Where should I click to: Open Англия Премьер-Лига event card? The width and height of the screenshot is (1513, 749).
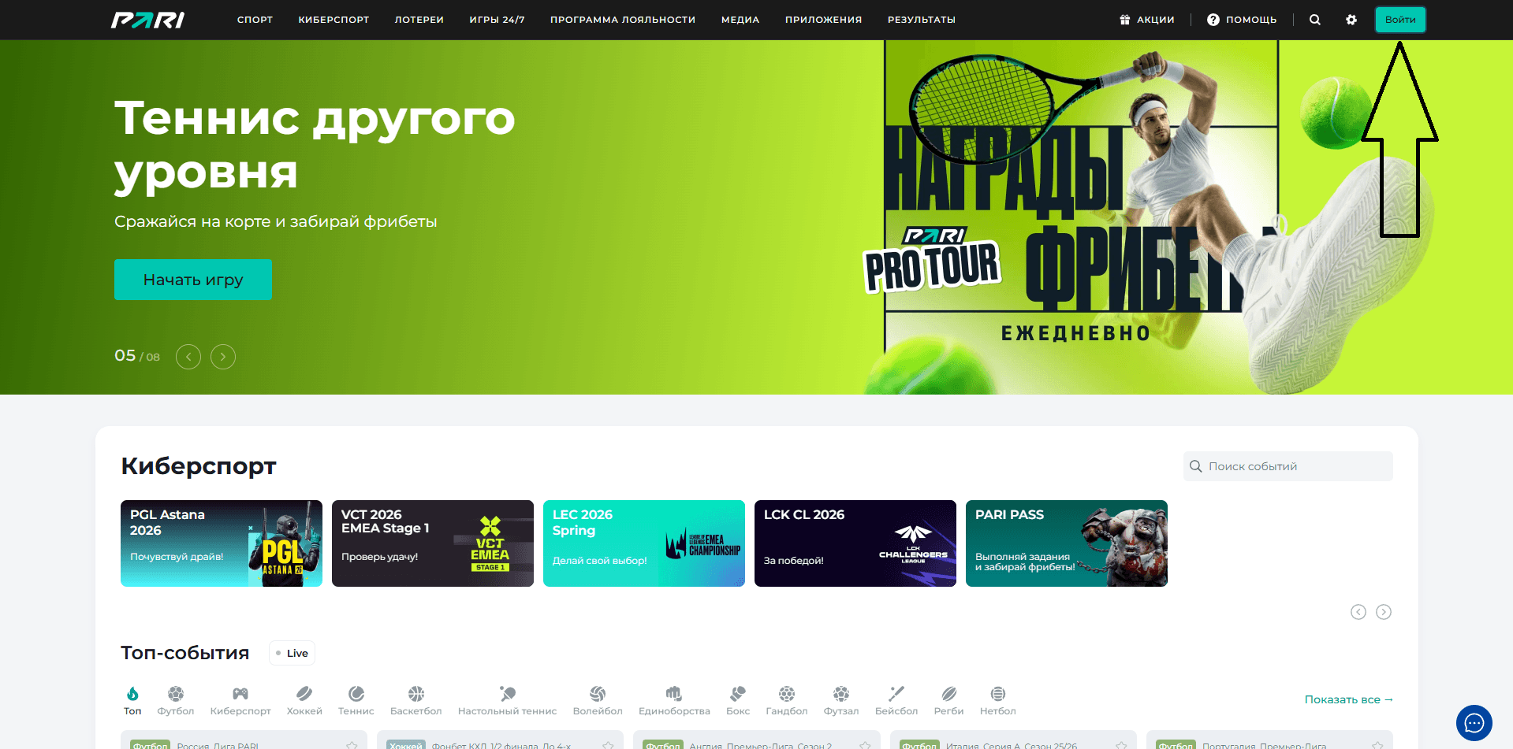tap(757, 740)
